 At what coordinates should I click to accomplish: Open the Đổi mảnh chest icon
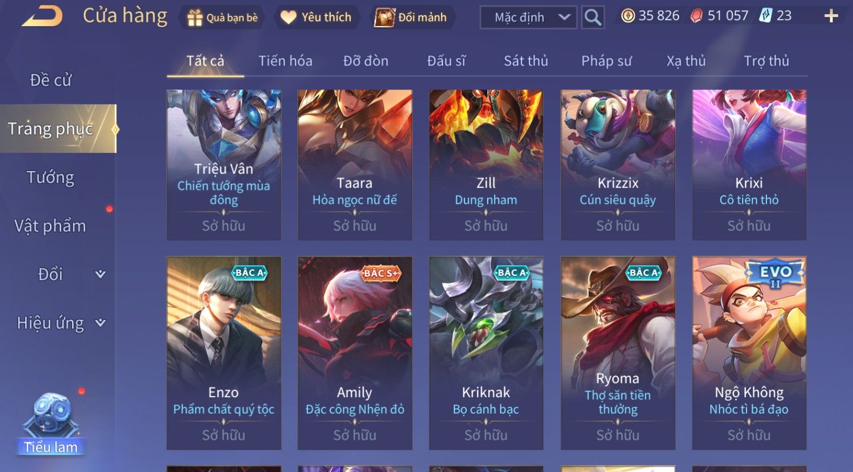click(x=385, y=18)
